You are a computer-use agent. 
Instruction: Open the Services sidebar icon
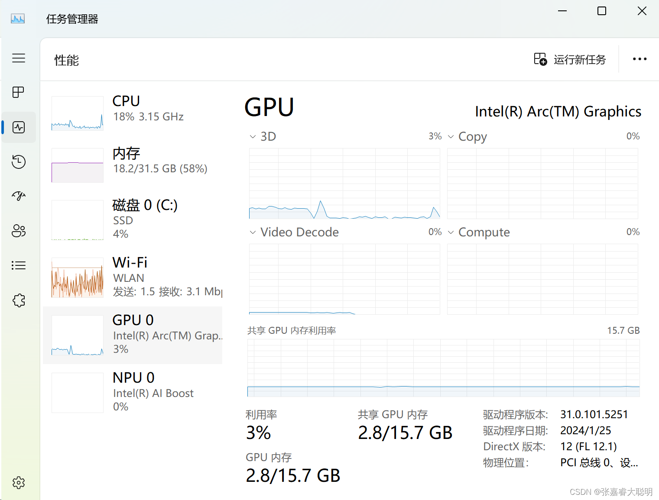tap(18, 300)
